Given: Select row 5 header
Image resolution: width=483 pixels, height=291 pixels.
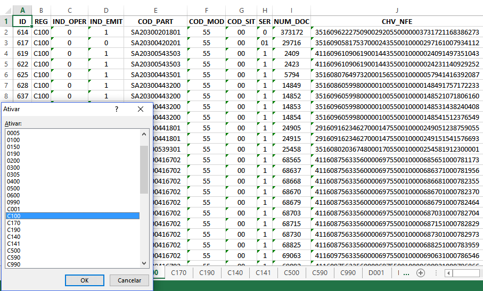Looking at the screenshot, I should pyautogui.click(x=6, y=64).
